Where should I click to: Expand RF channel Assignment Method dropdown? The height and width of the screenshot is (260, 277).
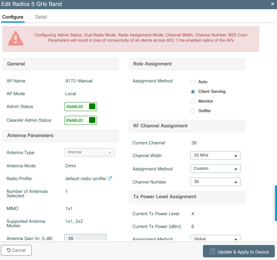click(x=216, y=168)
